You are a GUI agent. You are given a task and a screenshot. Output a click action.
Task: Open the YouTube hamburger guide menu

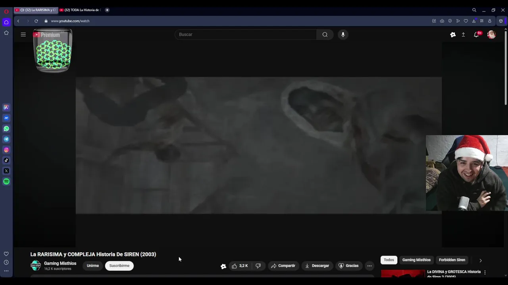click(x=23, y=34)
